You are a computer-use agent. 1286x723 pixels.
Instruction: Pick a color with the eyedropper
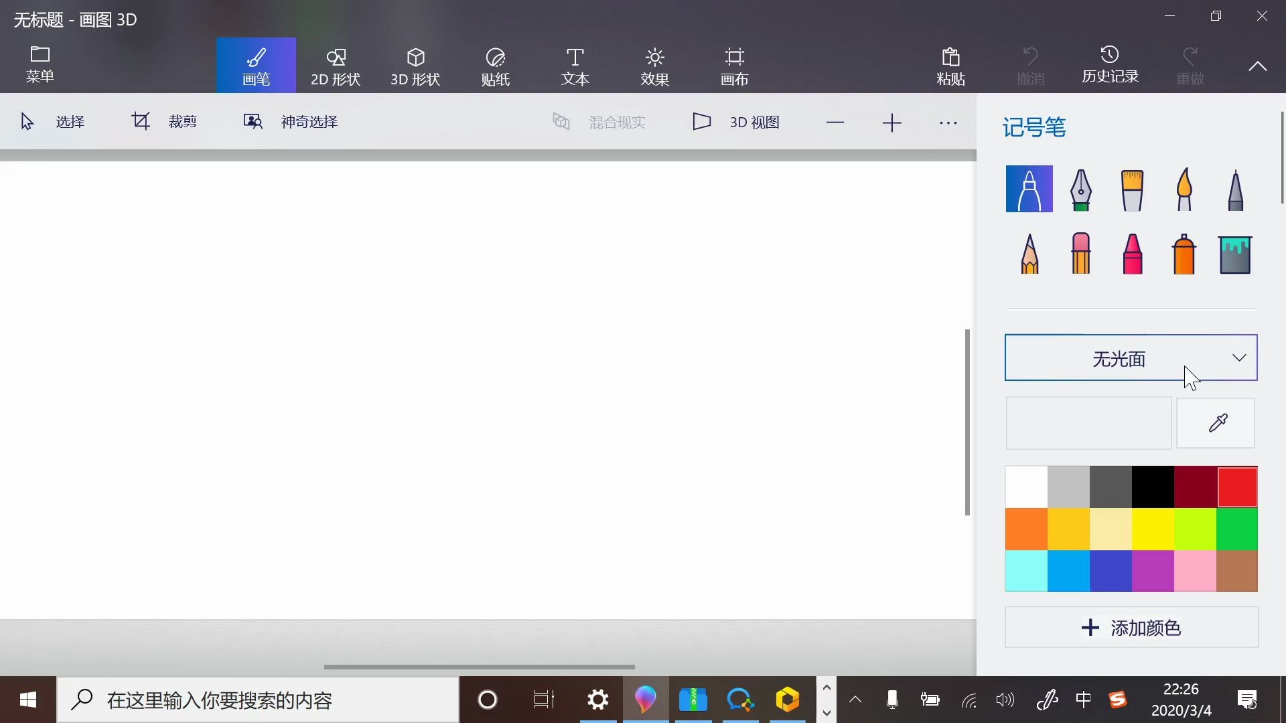[1216, 423]
